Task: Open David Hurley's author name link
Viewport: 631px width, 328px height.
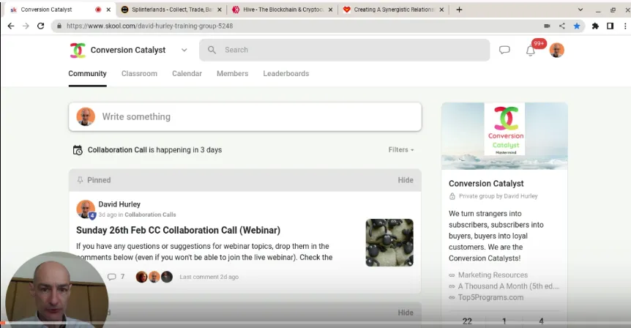Action: (x=119, y=204)
